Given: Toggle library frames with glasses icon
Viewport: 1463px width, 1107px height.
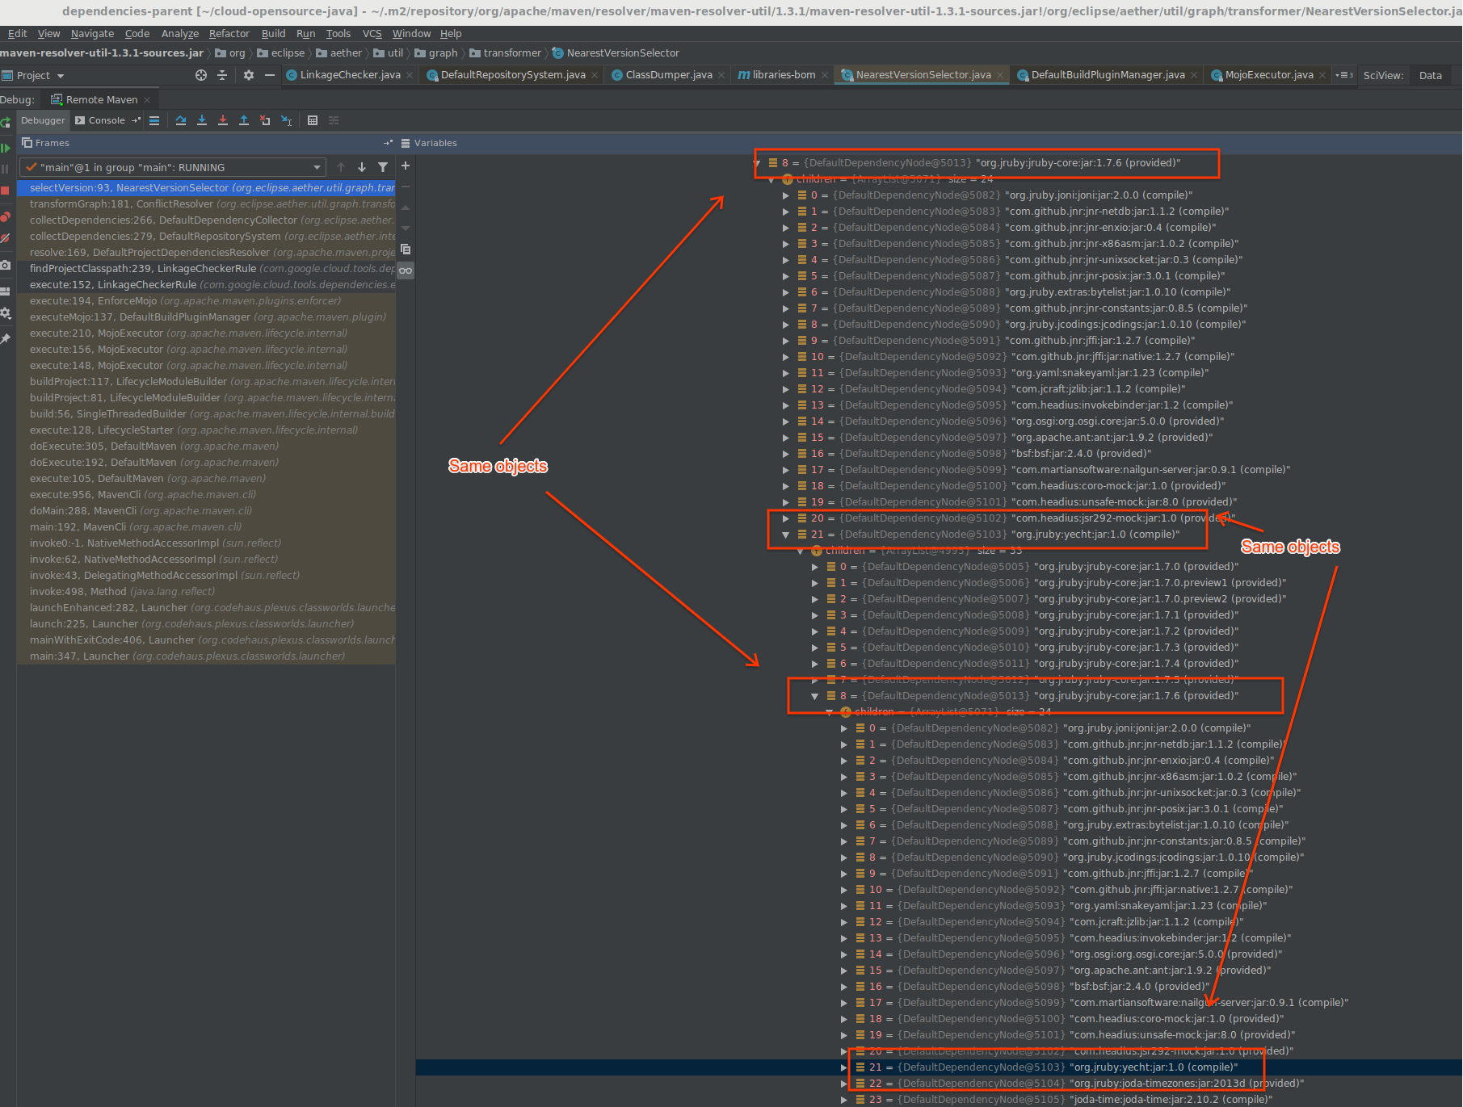Looking at the screenshot, I should pos(405,270).
